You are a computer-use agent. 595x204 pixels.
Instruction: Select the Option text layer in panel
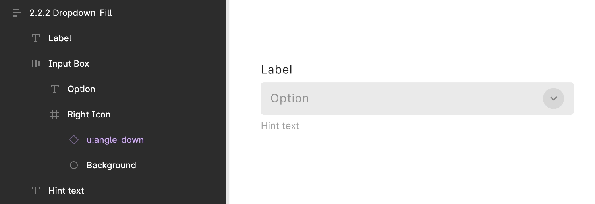81,89
